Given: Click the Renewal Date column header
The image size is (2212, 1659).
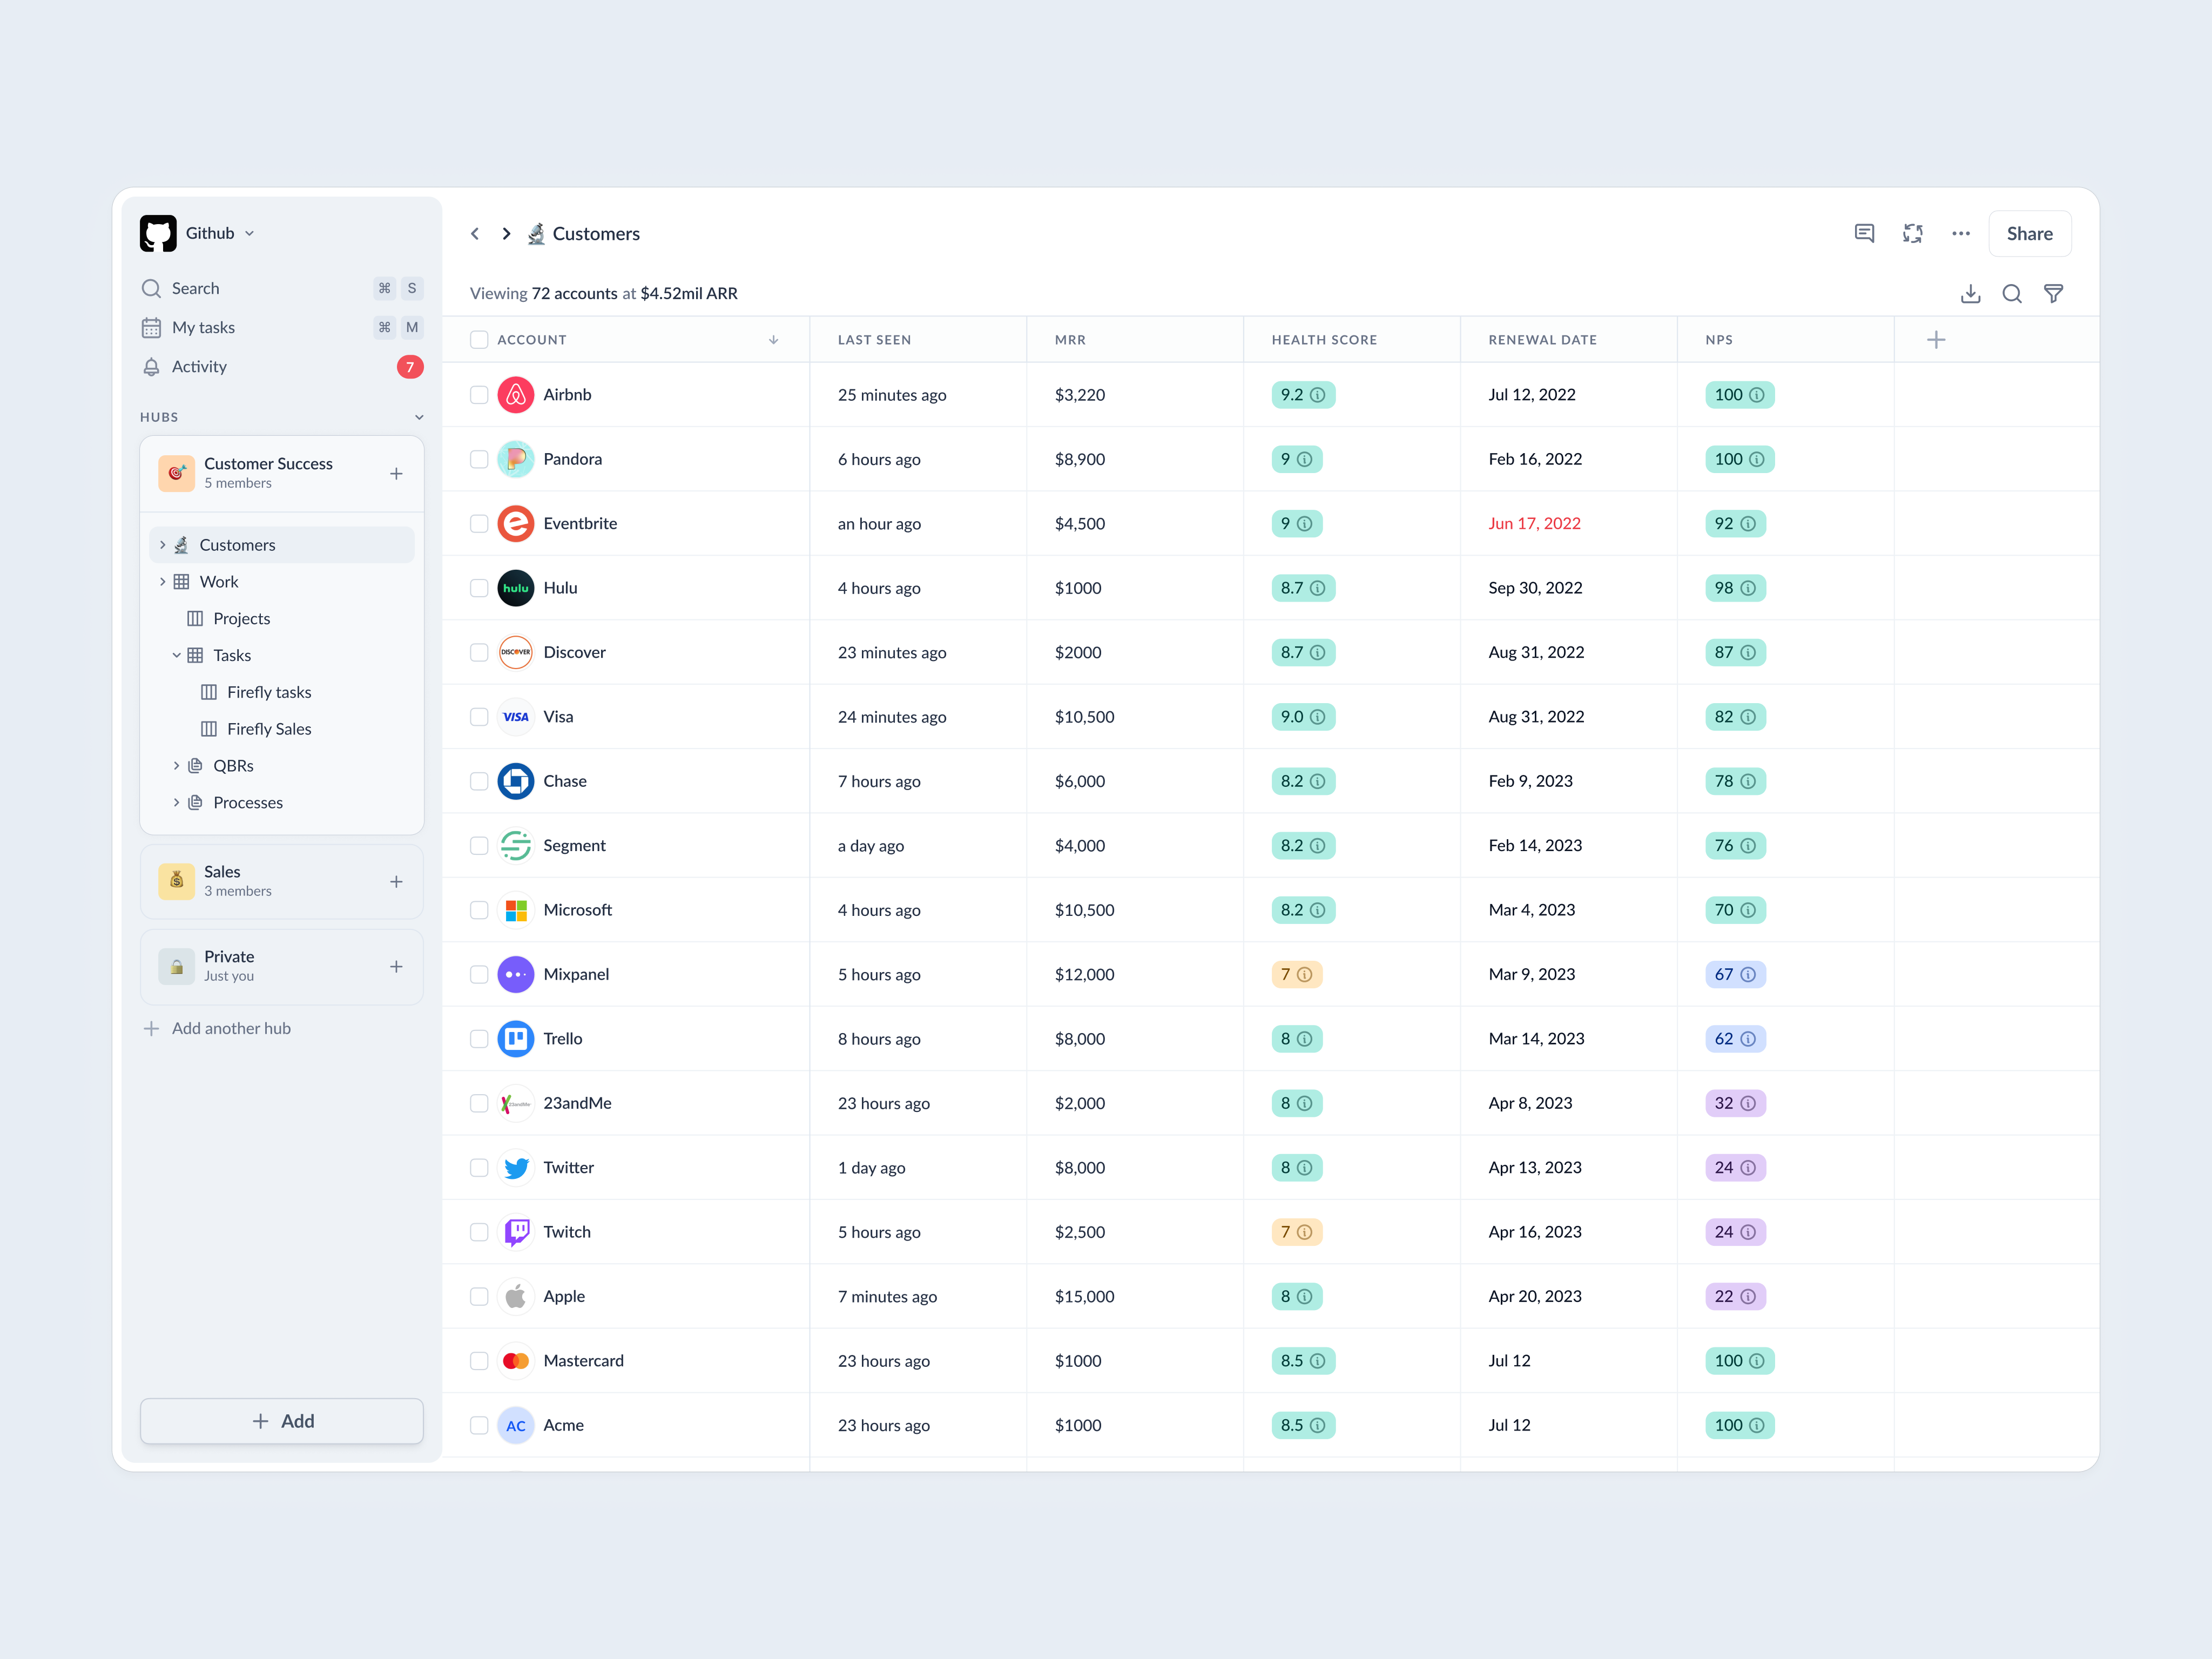Looking at the screenshot, I should (1542, 340).
